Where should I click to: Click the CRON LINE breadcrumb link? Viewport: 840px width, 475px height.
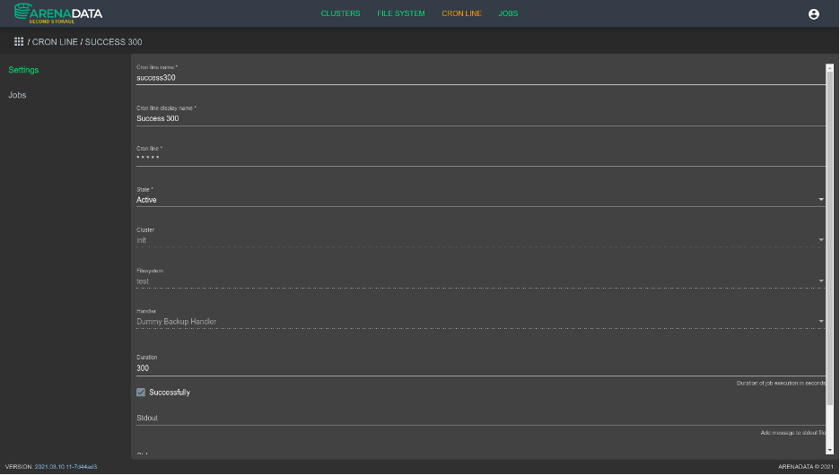tap(55, 42)
